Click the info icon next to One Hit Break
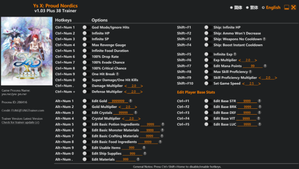Screen dimensions: 299x169 coord(117,74)
